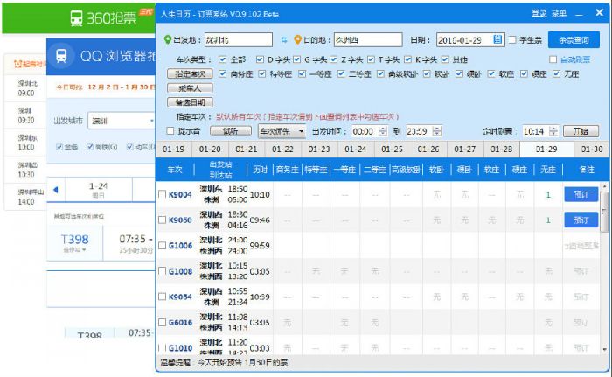
Task: Click the 试听 button
Action: [231, 131]
